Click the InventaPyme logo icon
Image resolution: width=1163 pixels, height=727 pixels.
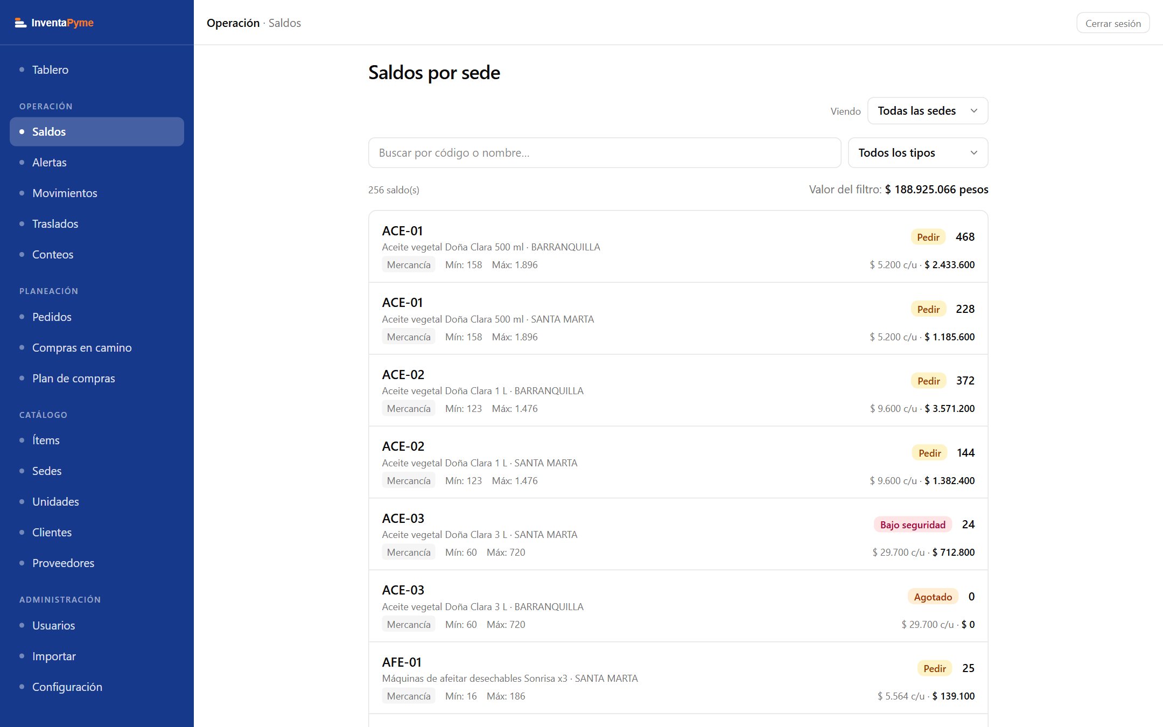[x=20, y=23]
